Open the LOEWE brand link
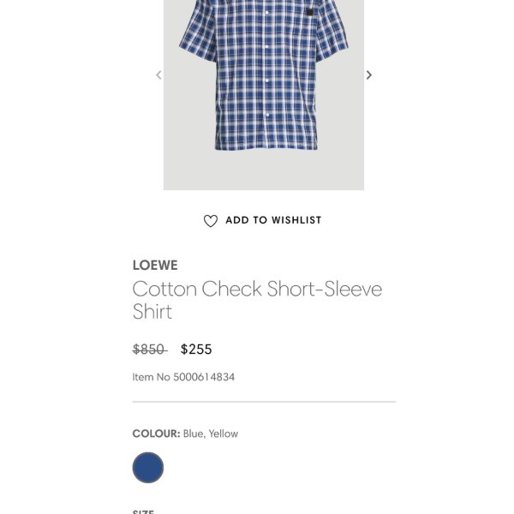This screenshot has width=514, height=514. click(155, 265)
